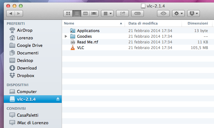This screenshot has width=214, height=128.
Task: Switch to column view
Action: pos(85,14)
